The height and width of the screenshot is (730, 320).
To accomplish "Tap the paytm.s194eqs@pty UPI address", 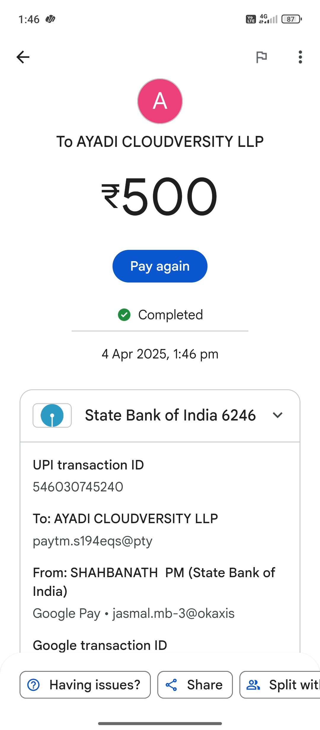I will tap(92, 541).
